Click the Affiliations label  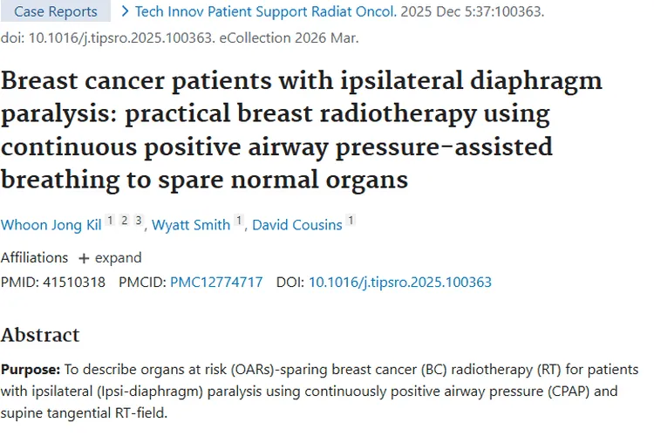tap(34, 258)
